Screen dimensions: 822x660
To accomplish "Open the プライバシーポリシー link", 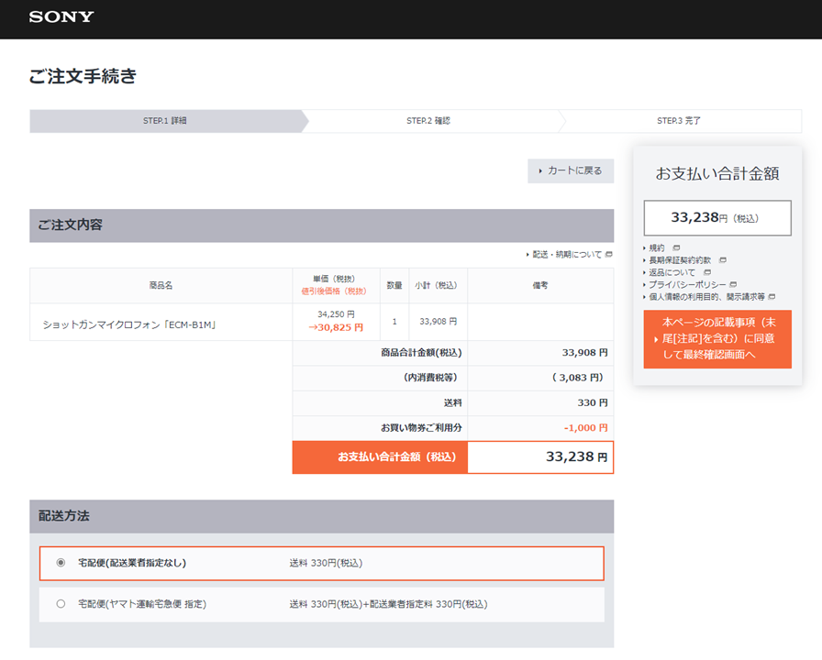I will coord(687,284).
